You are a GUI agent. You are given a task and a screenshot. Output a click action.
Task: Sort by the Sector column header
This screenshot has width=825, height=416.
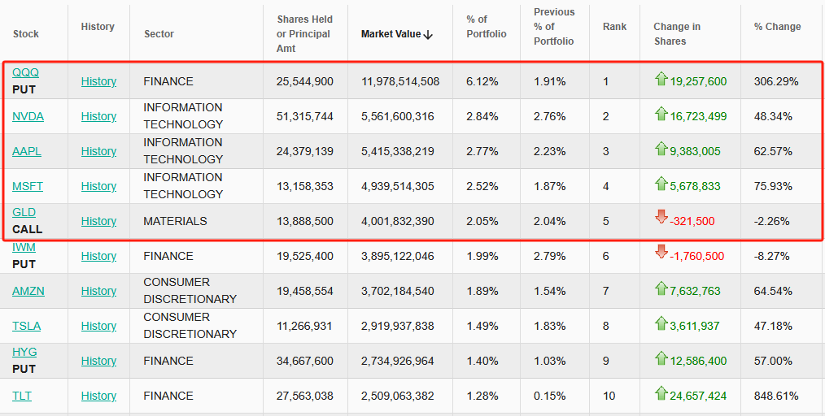pos(159,33)
